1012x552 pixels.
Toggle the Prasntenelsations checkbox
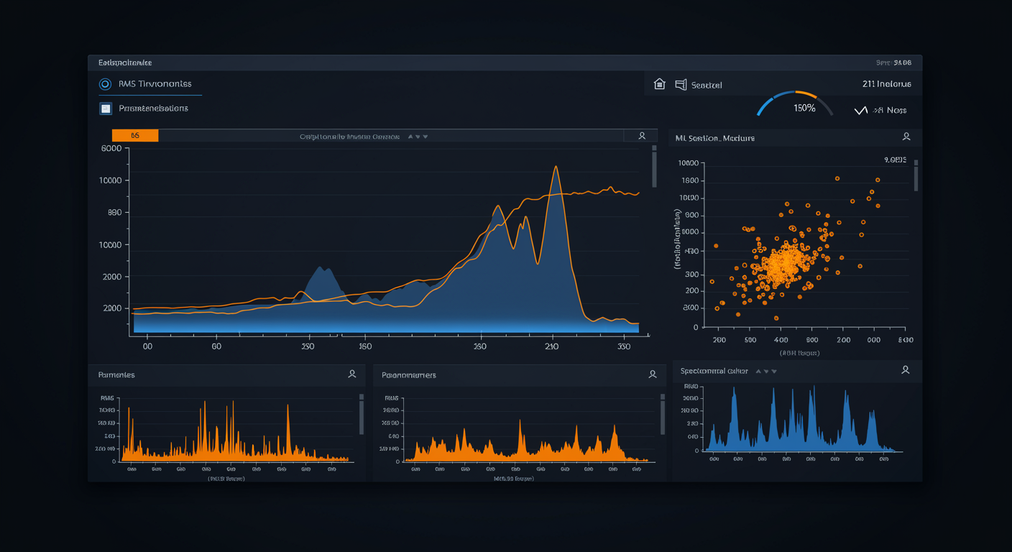point(106,109)
